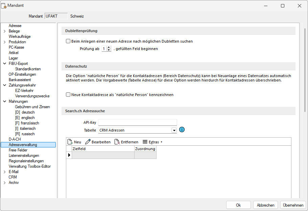Click into the API-Key input field
Image resolution: width=308 pixels, height=211 pixels.
(137, 122)
